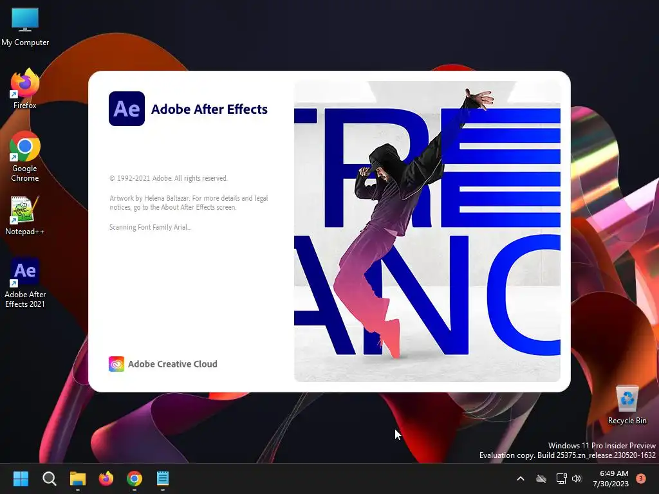
Task: Click the 'Scanning Font Family Arial...' status text
Action: 150,227
